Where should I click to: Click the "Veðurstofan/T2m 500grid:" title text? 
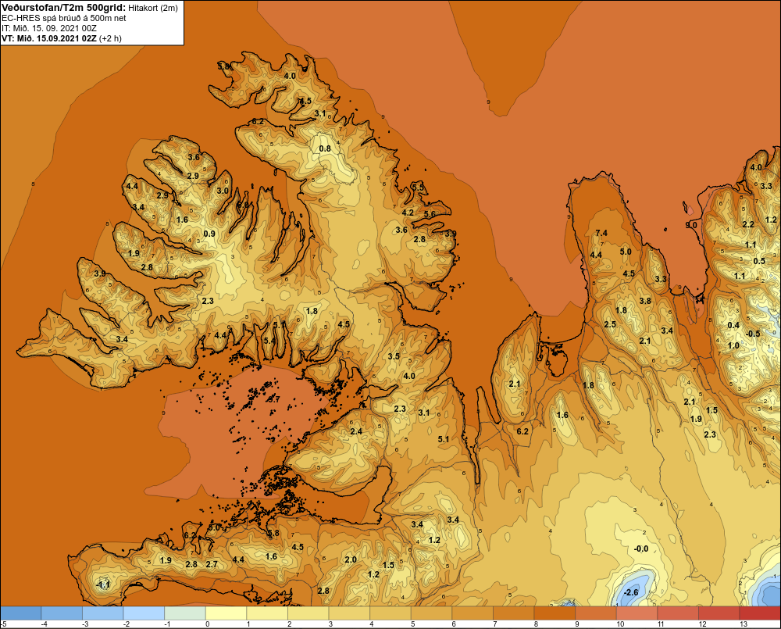click(x=62, y=7)
